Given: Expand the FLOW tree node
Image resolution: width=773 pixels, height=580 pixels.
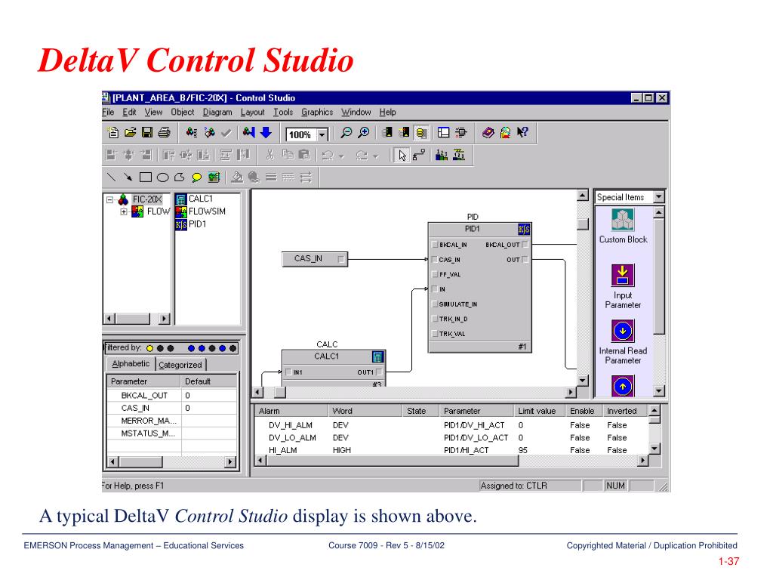Looking at the screenshot, I should click(x=123, y=211).
